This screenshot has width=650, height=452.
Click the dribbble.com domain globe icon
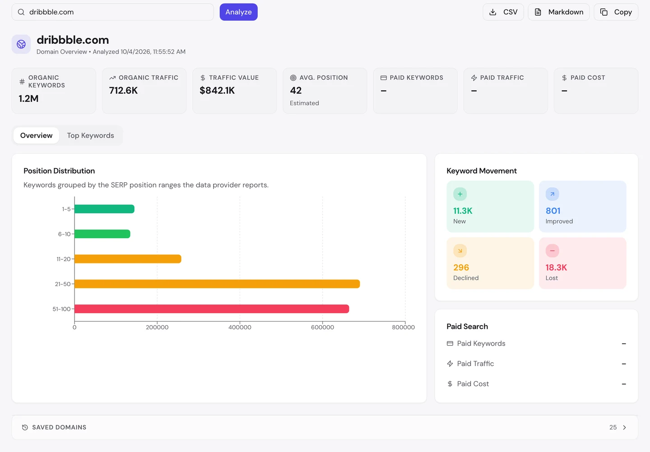pos(21,44)
